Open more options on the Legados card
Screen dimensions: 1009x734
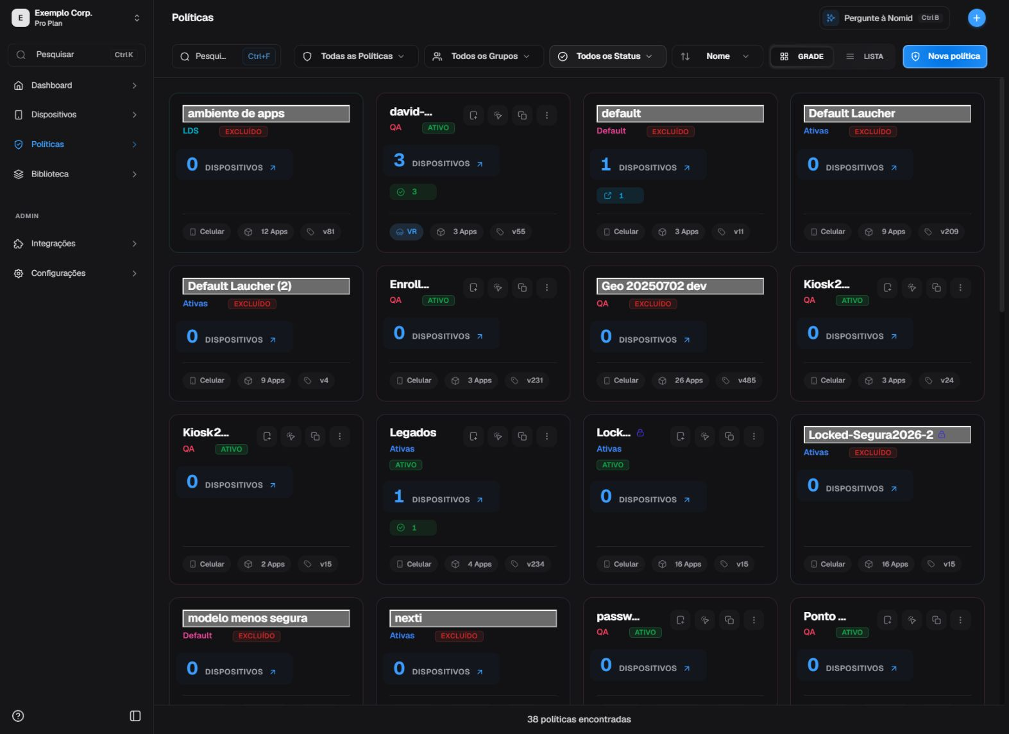pos(547,436)
